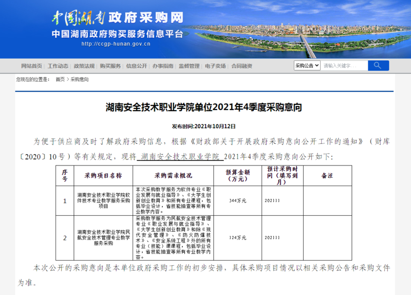Open 监督管理 in the navigation bar
Screen dimensions: 411x295
189,66
